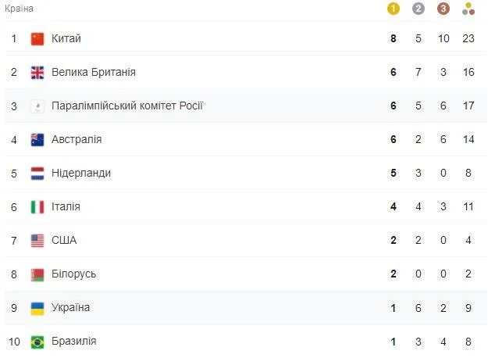The image size is (488, 358).
Task: Click the Країна column header
Action: [x=19, y=9]
